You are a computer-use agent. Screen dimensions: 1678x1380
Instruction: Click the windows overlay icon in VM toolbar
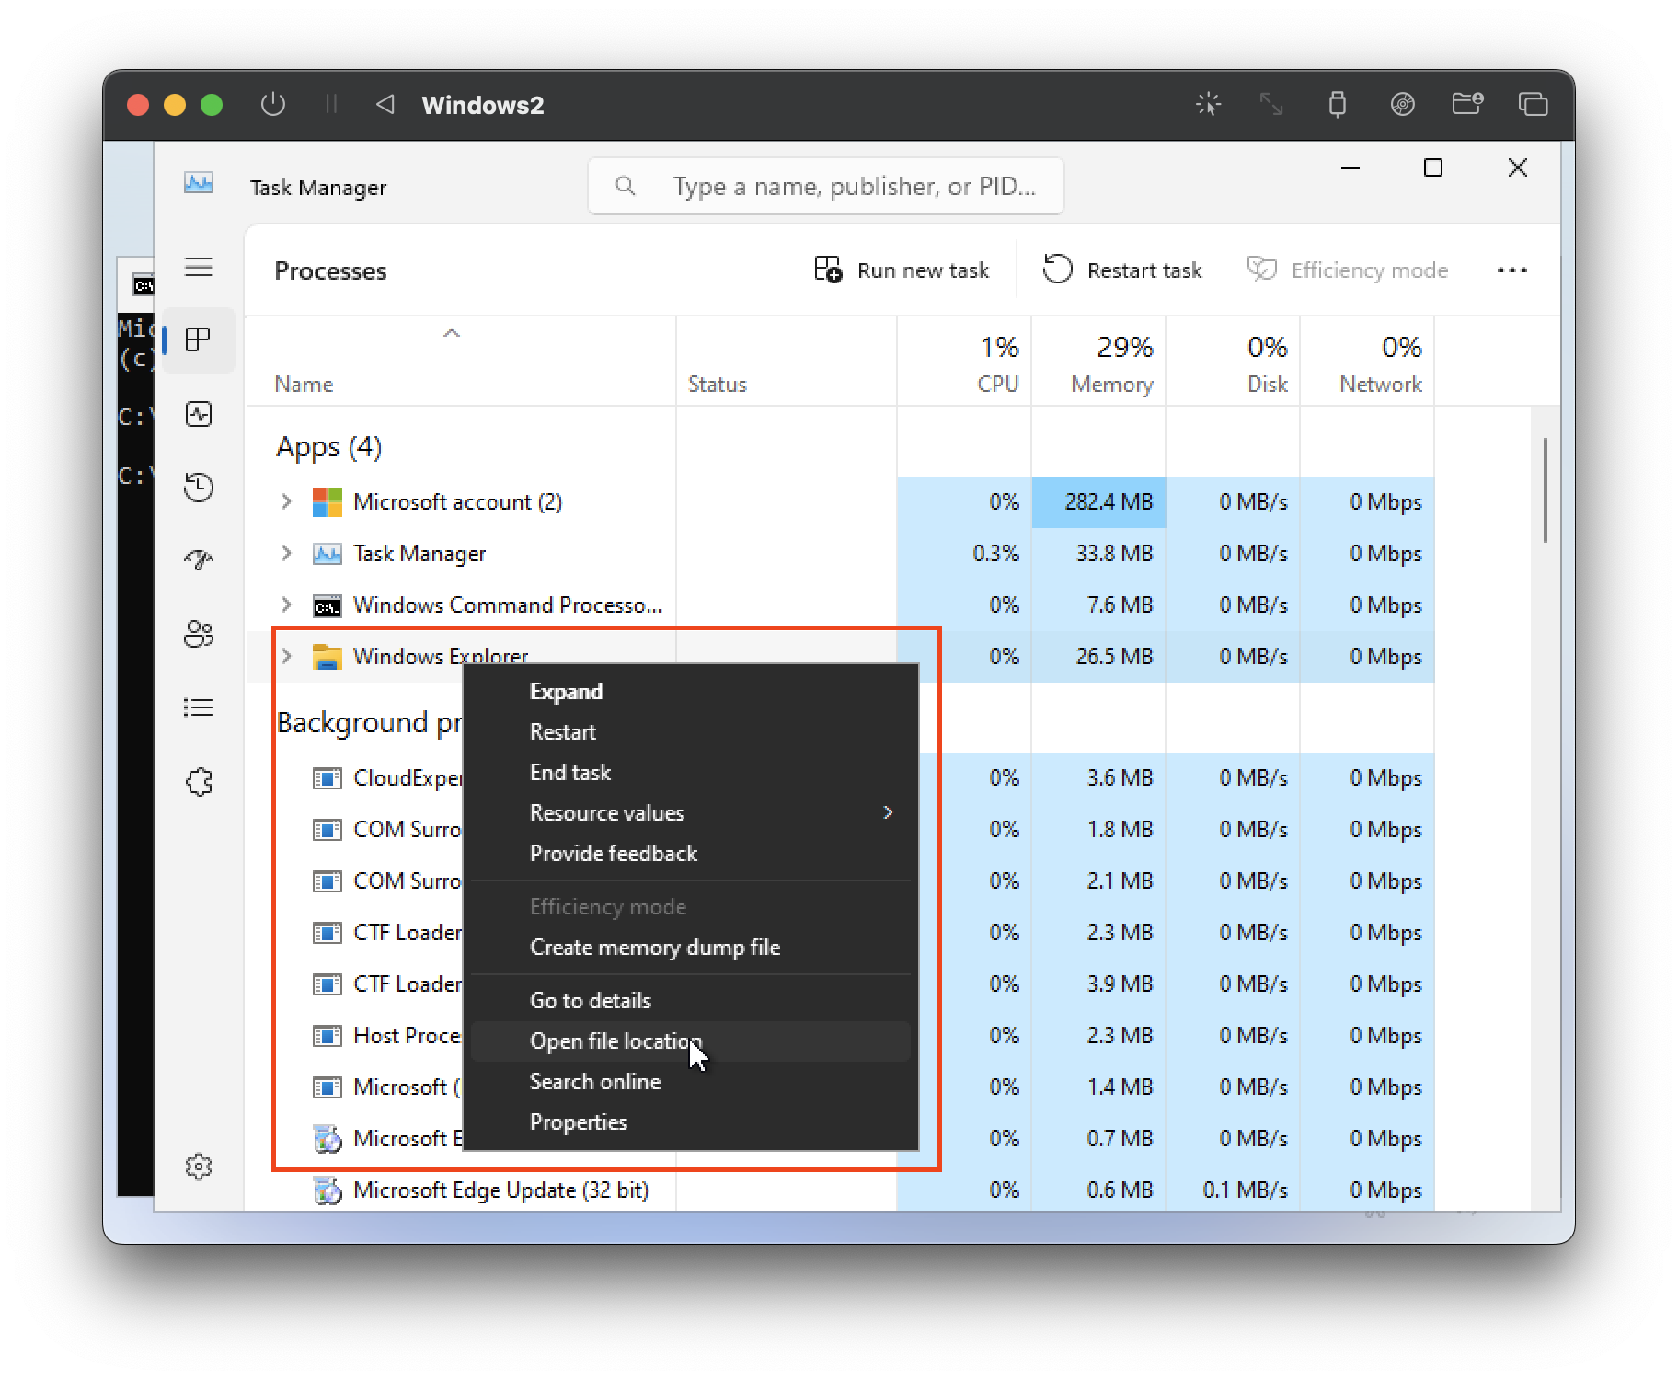(1533, 104)
